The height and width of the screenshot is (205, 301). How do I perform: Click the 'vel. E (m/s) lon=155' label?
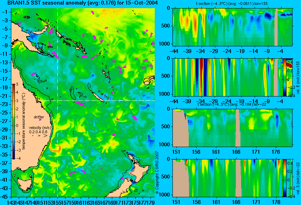click(298, 78)
